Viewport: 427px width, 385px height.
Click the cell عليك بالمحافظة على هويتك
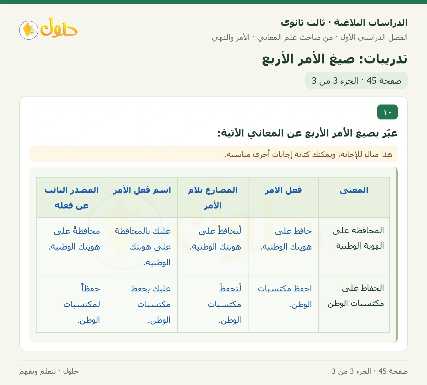tap(142, 246)
